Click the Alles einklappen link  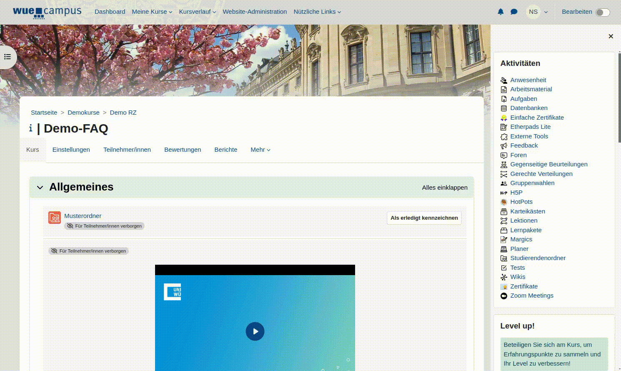(x=444, y=188)
